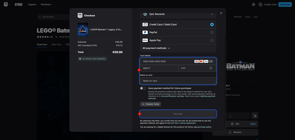This screenshot has width=295, height=140.
Task: Click the Apple Pay logo icon
Action: pos(145,40)
